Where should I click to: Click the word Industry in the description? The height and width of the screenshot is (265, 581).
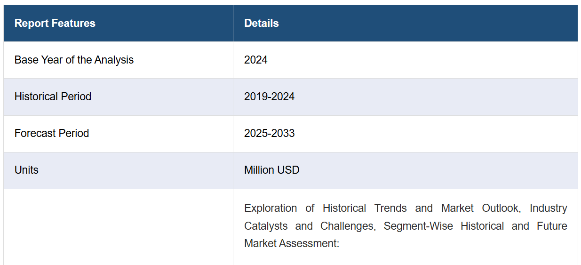point(548,208)
